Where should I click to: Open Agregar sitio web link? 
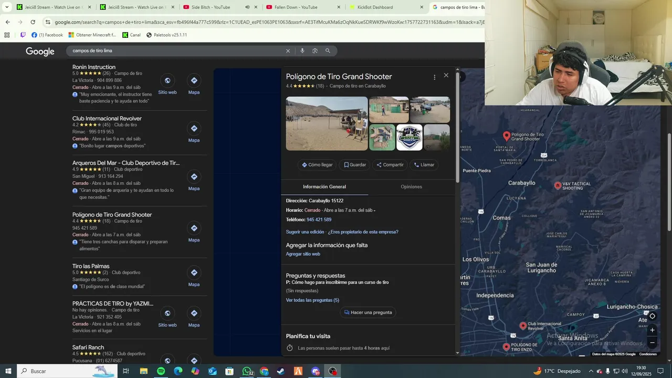303,254
